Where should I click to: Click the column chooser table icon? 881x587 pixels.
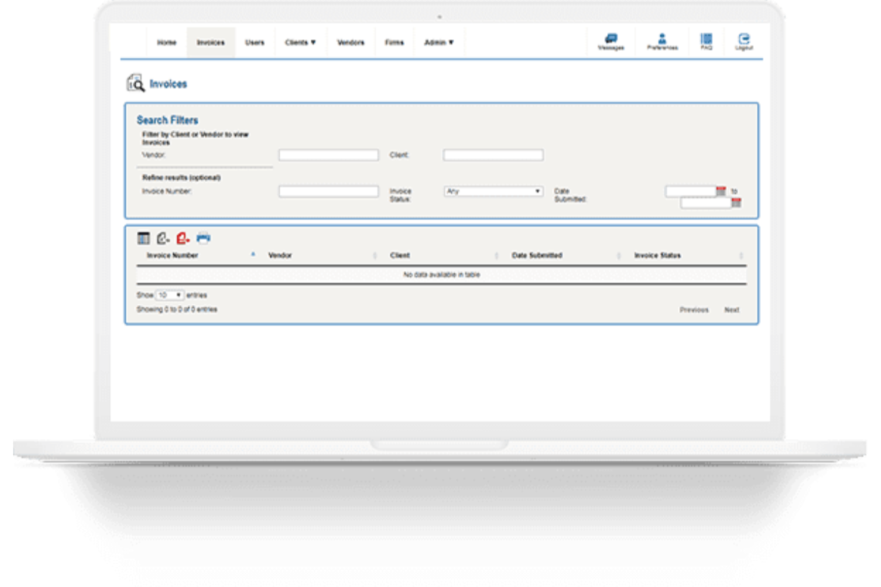click(x=143, y=238)
